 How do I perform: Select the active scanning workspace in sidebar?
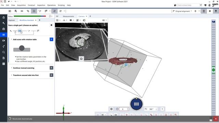point(4,35)
